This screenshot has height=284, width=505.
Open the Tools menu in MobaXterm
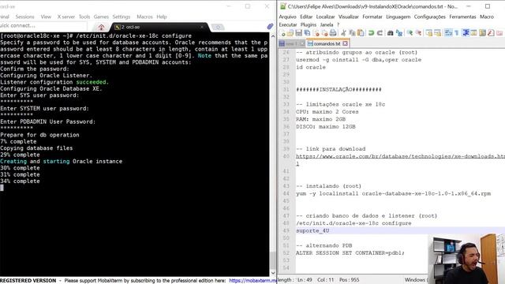[x=84, y=17]
